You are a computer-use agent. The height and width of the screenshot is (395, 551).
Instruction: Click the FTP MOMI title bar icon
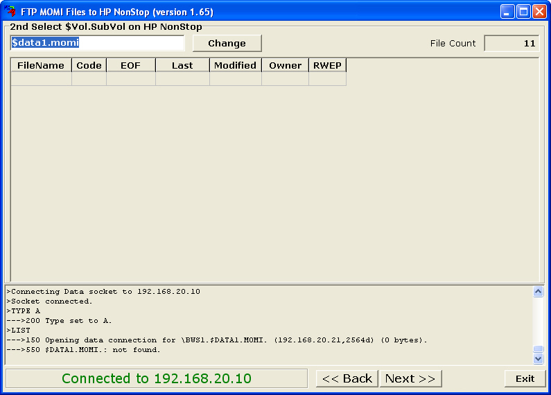click(10, 11)
